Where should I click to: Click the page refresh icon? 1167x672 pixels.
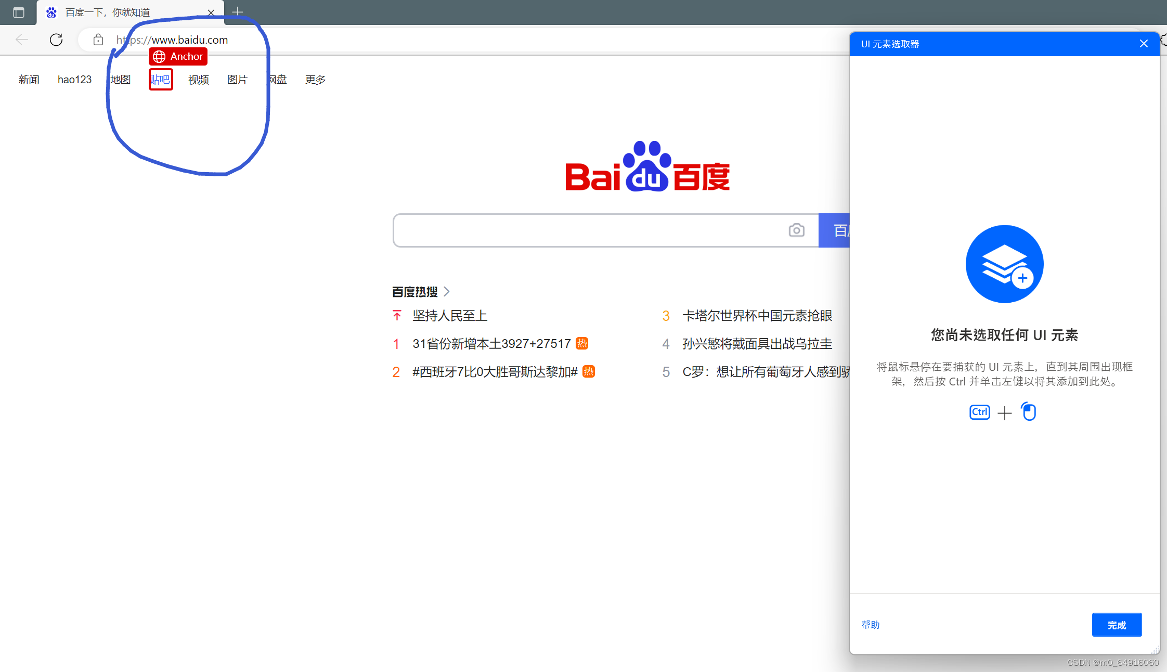coord(56,40)
